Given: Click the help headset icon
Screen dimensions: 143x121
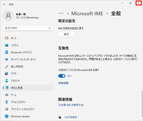Looking at the screenshot, I should tap(60, 117).
